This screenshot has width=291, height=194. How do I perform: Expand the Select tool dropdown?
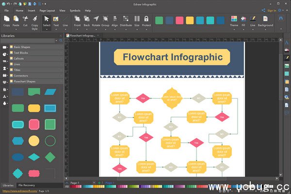(x=47, y=29)
